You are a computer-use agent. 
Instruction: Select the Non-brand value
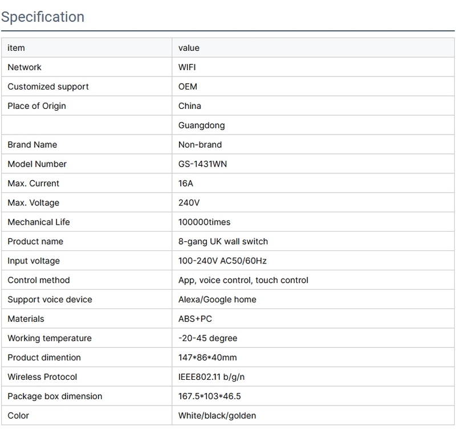200,145
